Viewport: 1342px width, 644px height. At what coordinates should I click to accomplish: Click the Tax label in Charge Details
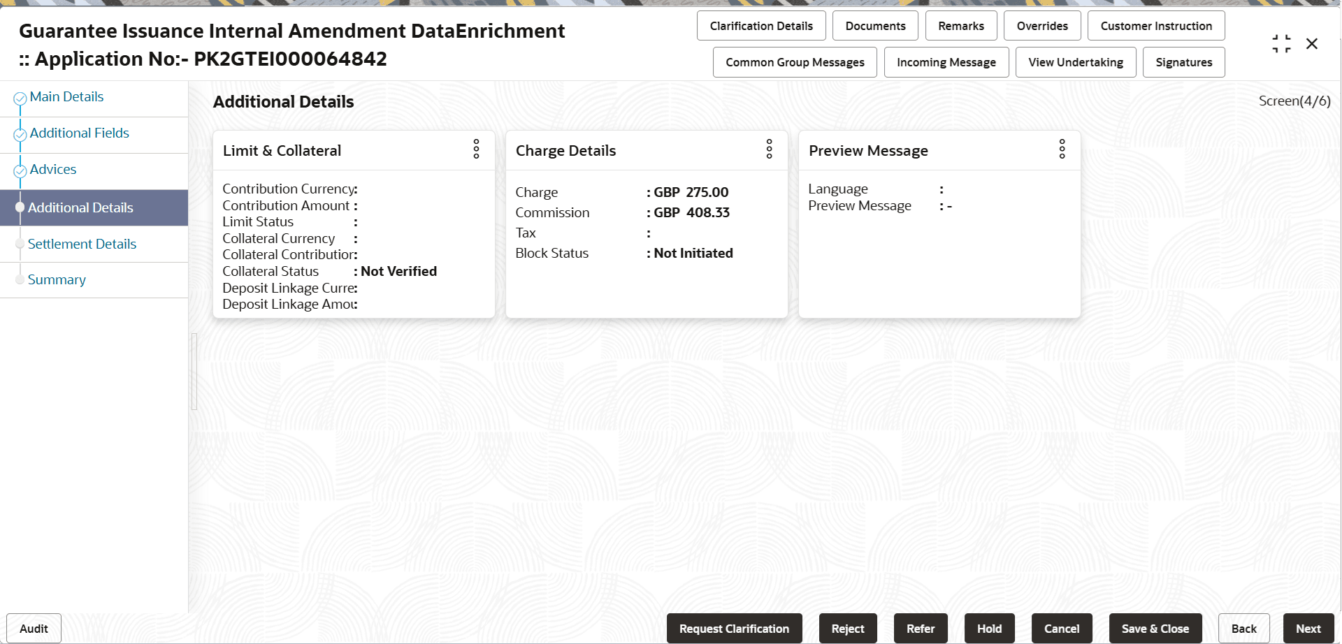[526, 233]
